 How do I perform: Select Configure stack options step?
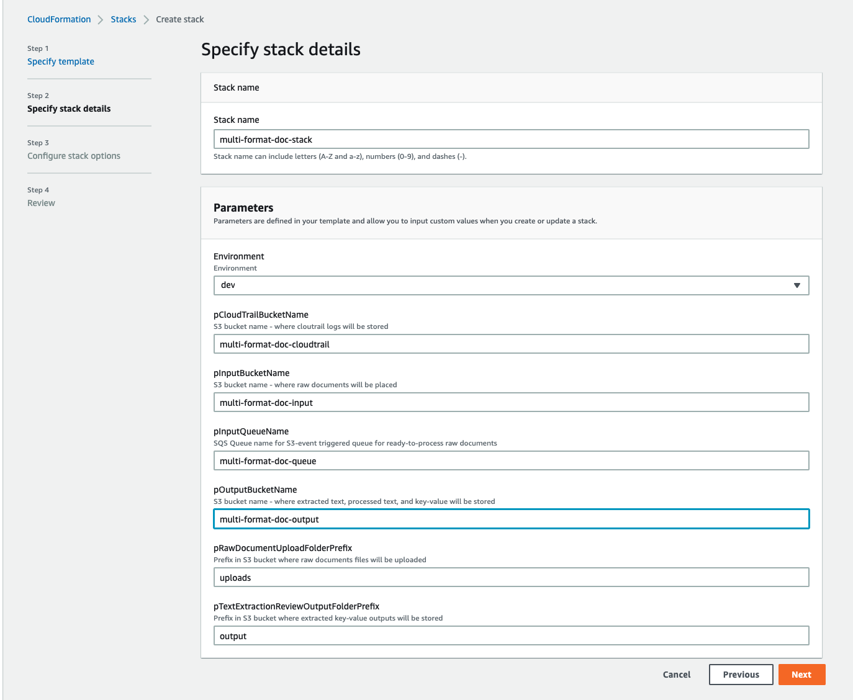[x=74, y=156]
